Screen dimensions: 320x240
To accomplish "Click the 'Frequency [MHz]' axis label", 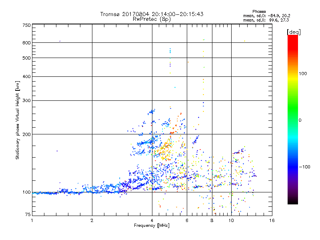I will point(152,226).
